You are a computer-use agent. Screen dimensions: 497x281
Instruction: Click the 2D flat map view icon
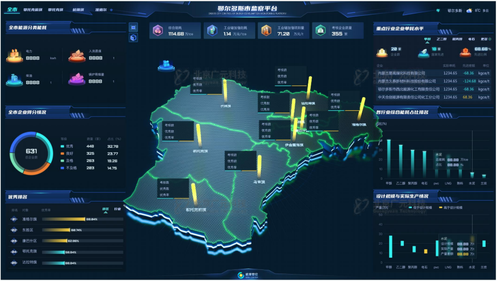click(133, 27)
